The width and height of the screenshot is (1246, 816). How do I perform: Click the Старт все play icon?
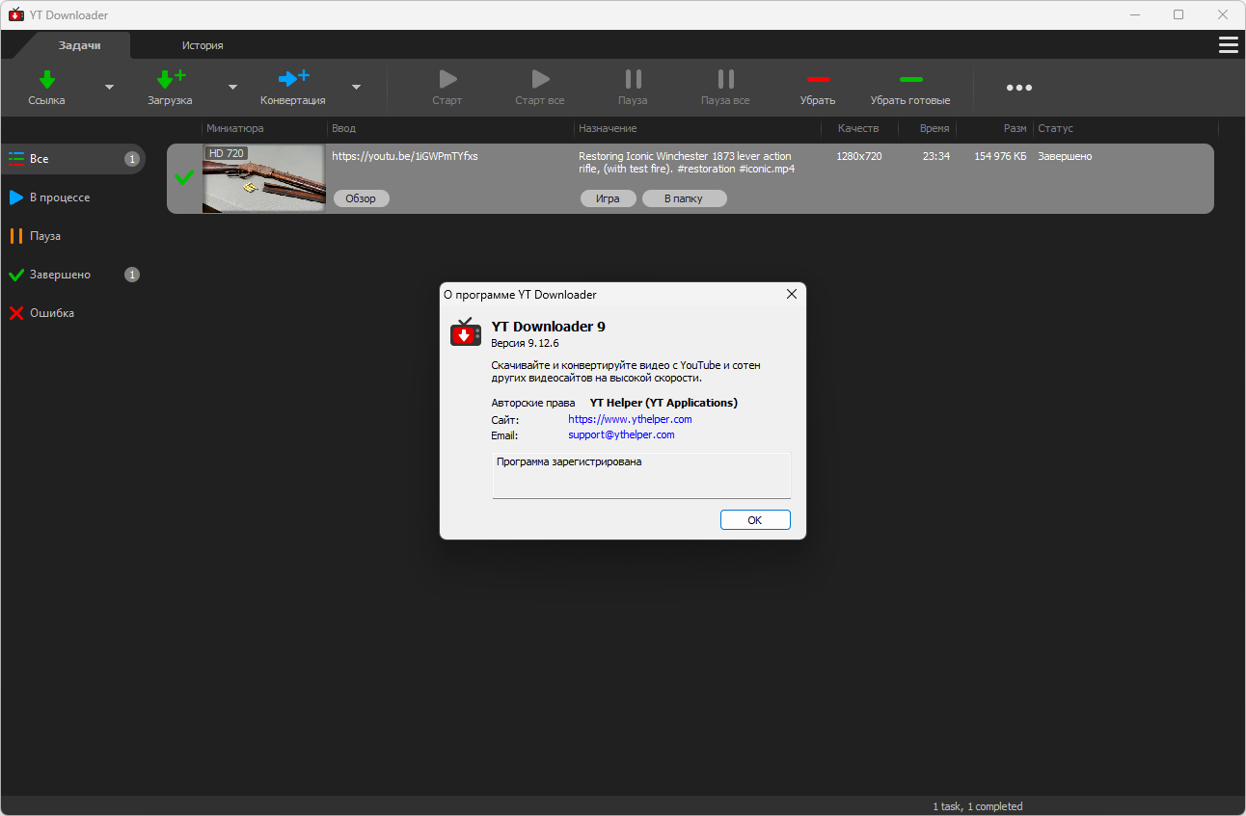pyautogui.click(x=540, y=79)
